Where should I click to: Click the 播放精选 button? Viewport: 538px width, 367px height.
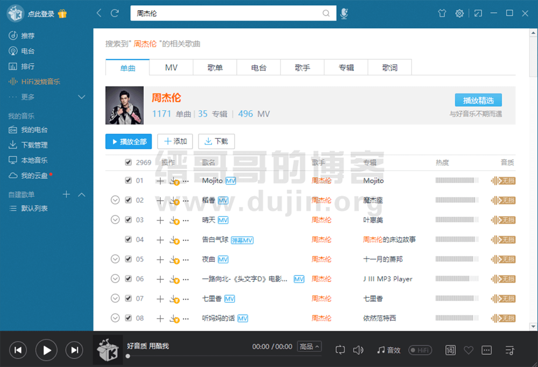pos(478,100)
